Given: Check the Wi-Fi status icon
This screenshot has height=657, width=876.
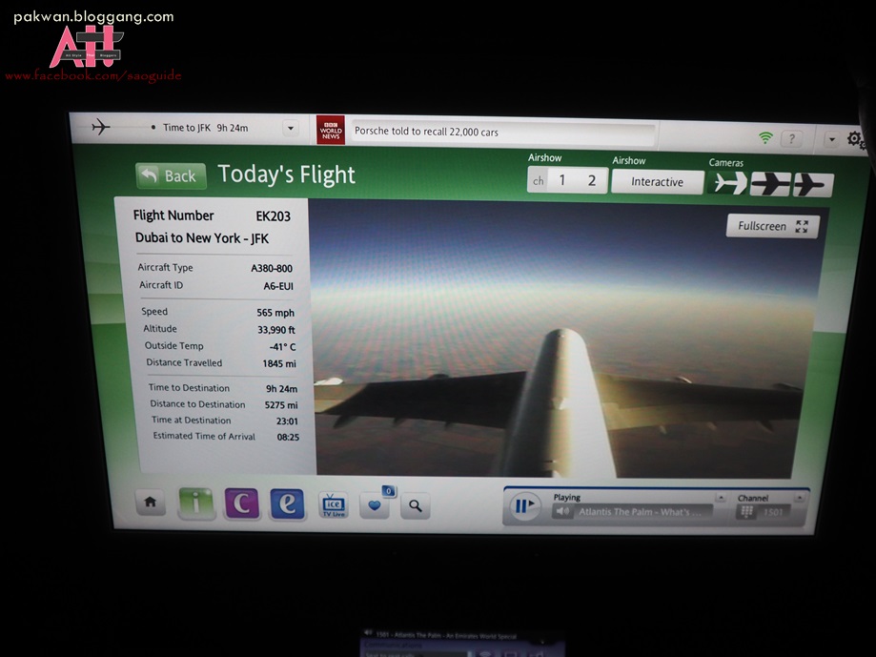Looking at the screenshot, I should coord(765,137).
